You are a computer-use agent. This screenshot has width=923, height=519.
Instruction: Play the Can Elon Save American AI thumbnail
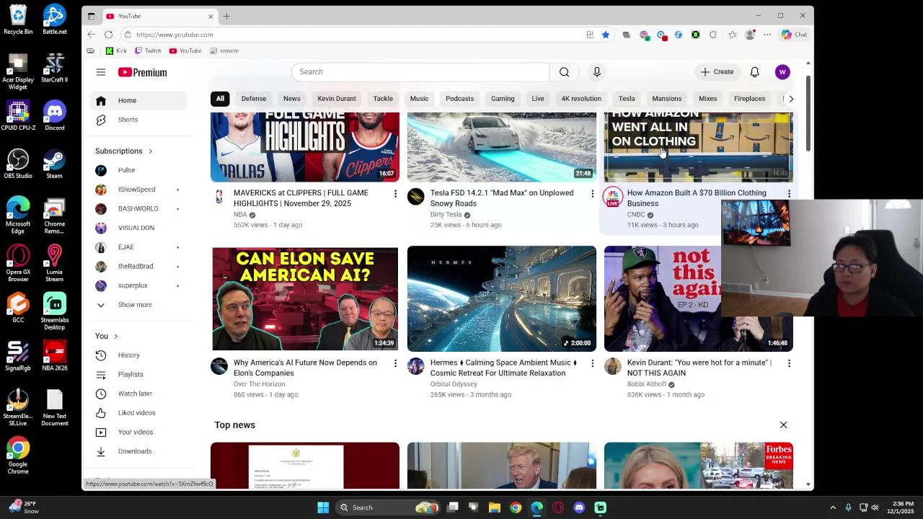click(x=305, y=298)
